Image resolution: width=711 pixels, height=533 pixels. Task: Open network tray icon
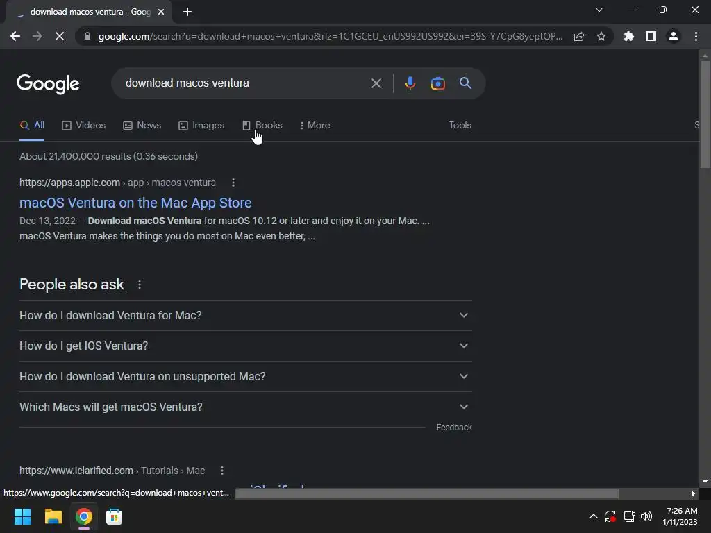tap(629, 516)
